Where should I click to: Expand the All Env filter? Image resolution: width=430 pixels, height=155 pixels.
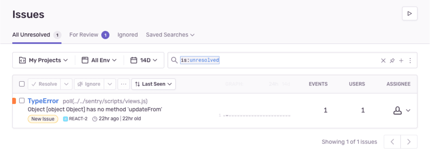[x=99, y=60]
